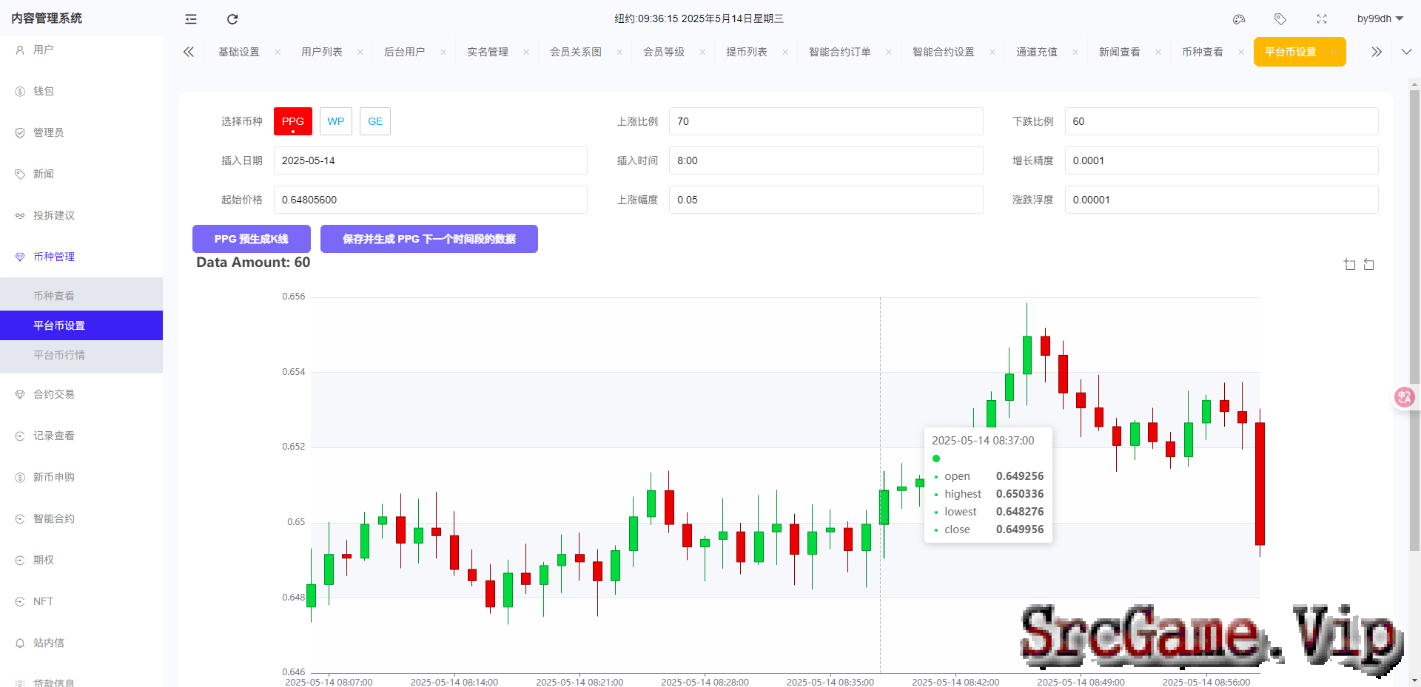1421x687 pixels.
Task: Close the active 平台币设置 tab
Action: [1334, 52]
